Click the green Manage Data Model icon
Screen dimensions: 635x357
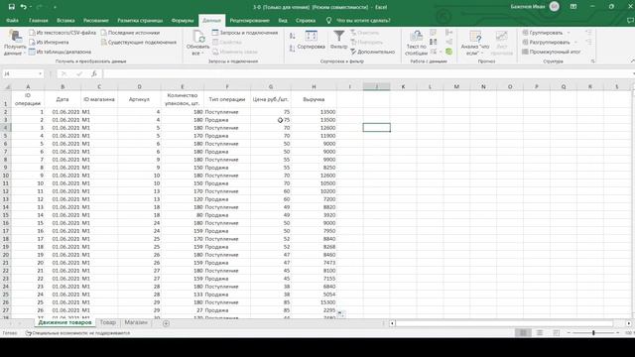coord(448,52)
